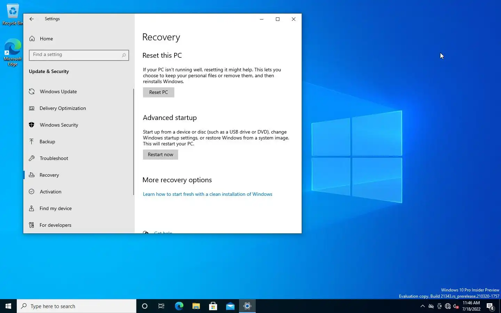Screen dimensions: 501x313
Task: Click the Home house icon
Action: [32, 39]
